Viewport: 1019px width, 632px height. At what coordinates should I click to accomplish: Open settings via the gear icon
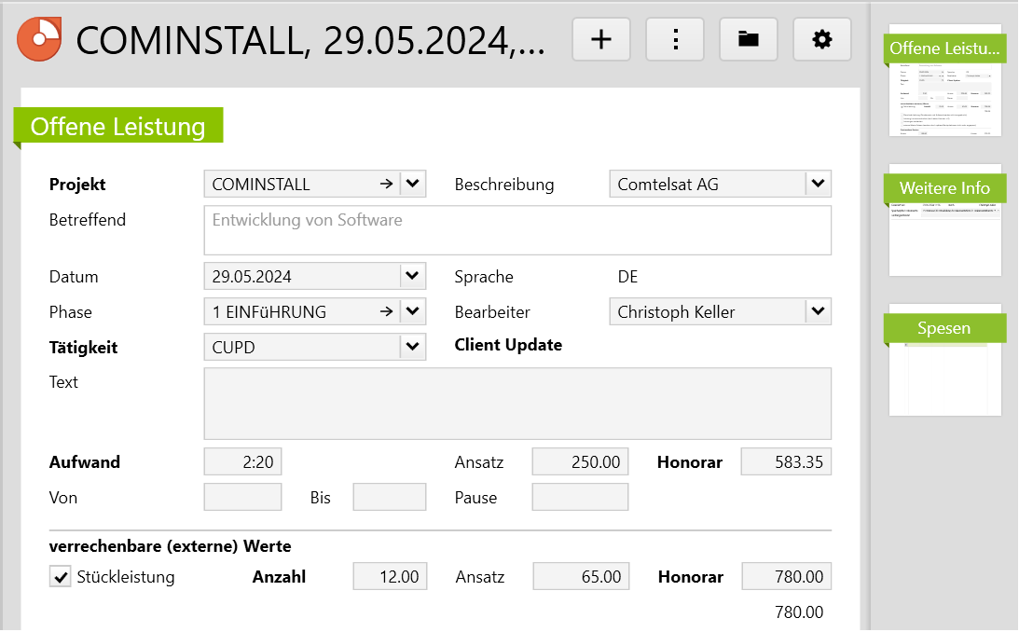pos(821,39)
